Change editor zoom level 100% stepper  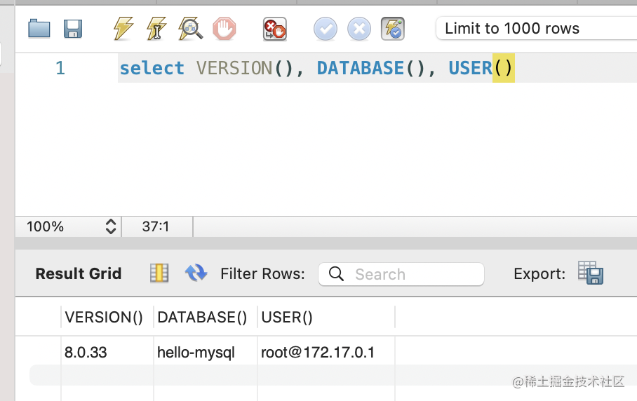click(x=110, y=226)
